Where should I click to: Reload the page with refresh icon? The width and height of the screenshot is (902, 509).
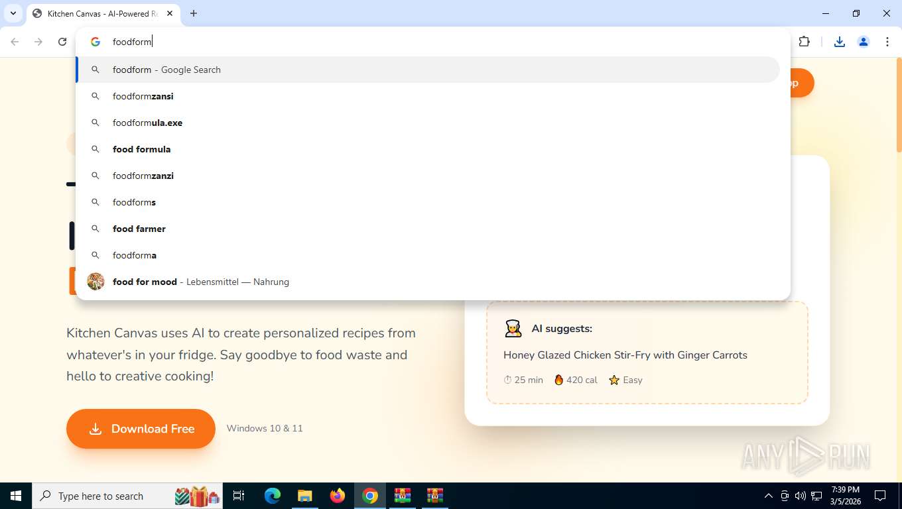click(x=62, y=42)
